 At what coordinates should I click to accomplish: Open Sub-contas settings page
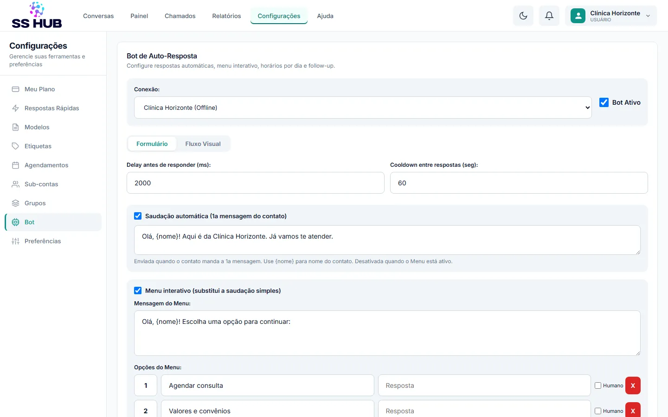tap(53, 184)
